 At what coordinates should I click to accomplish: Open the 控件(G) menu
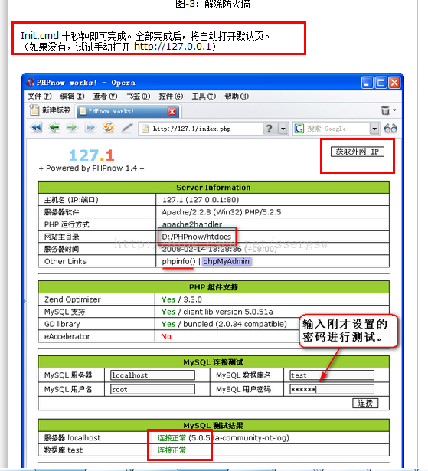coord(171,96)
